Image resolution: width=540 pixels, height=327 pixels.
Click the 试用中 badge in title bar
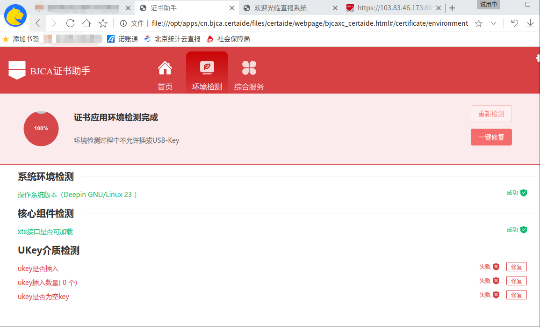click(489, 5)
